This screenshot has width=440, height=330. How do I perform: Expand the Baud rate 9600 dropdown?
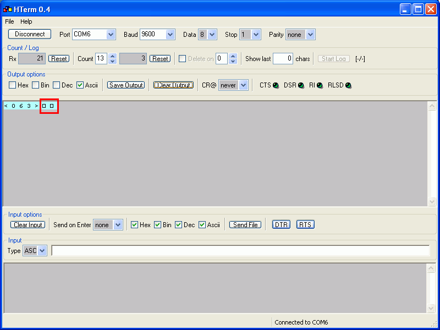(170, 35)
